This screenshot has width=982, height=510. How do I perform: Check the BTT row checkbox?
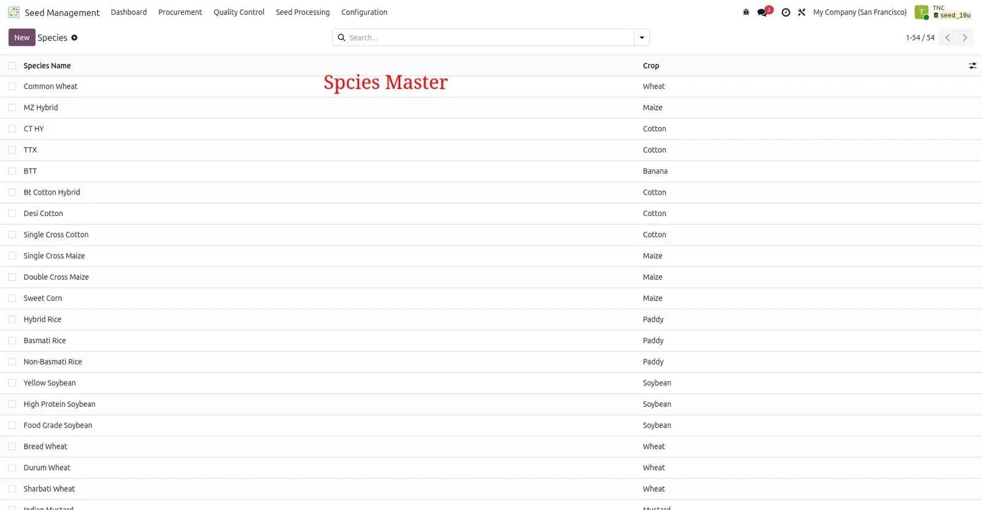[x=12, y=171]
